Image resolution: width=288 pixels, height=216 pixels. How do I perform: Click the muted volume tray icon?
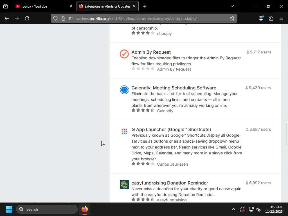click(258, 209)
